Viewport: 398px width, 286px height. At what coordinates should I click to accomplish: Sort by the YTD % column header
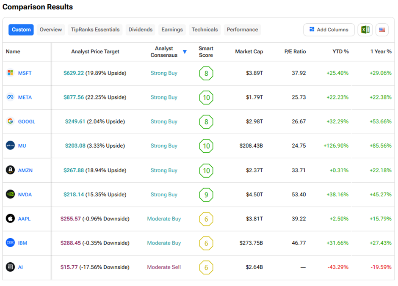pyautogui.click(x=340, y=52)
